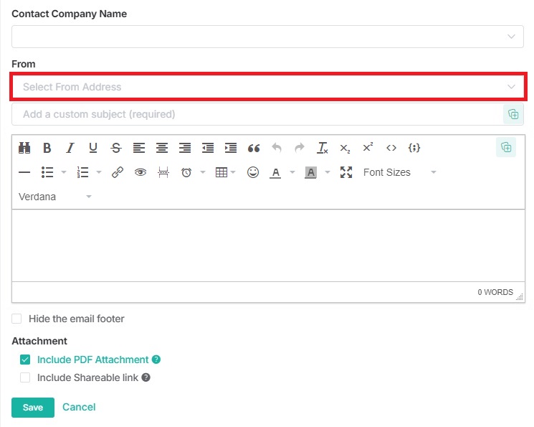
Task: Click inside the email body editor
Action: (x=268, y=245)
